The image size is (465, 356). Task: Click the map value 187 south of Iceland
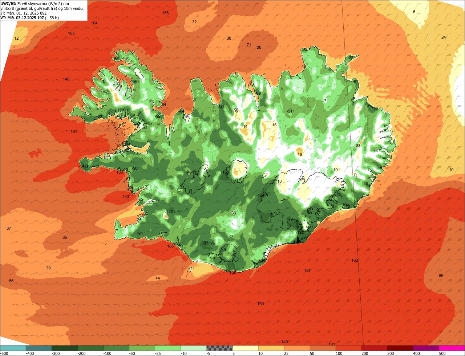(x=307, y=270)
